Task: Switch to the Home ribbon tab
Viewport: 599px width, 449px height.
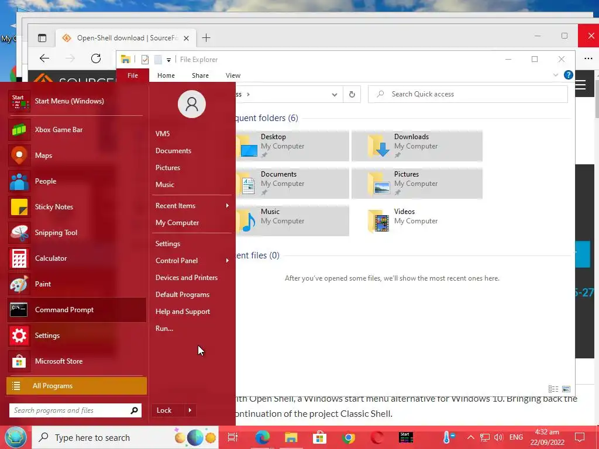Action: point(166,75)
